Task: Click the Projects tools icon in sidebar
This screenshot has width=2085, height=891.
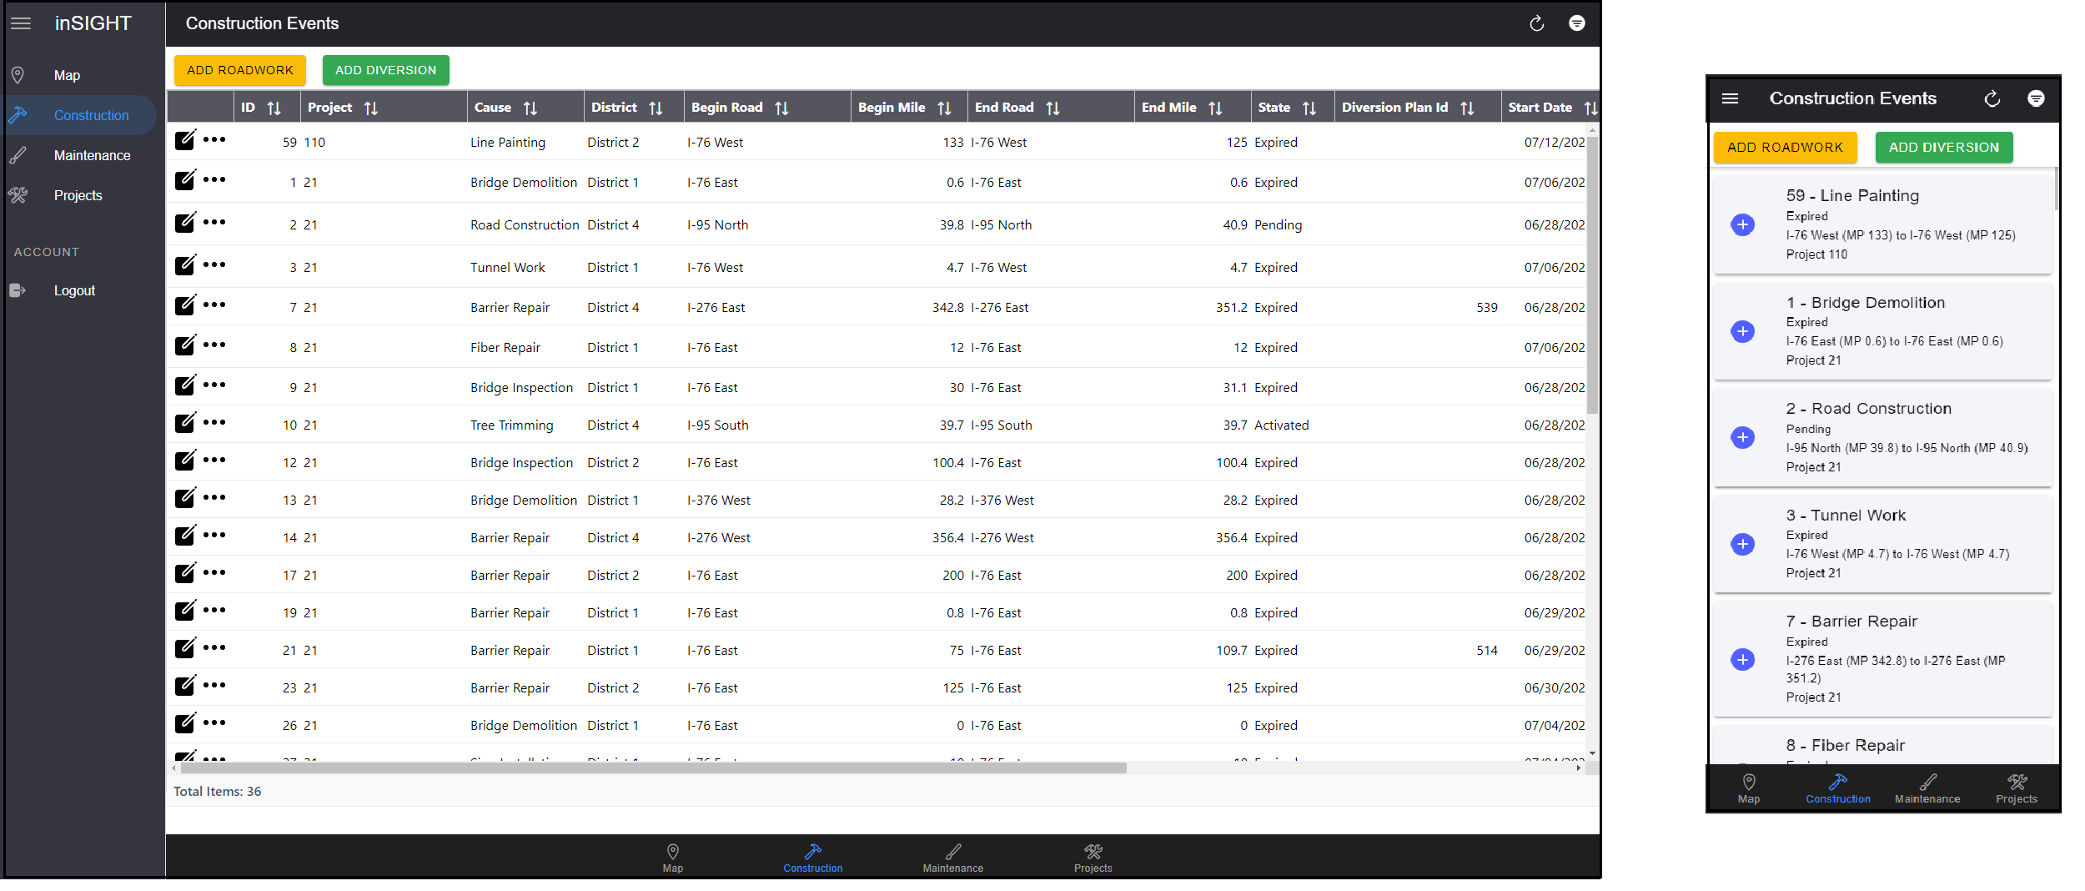Action: (x=18, y=195)
